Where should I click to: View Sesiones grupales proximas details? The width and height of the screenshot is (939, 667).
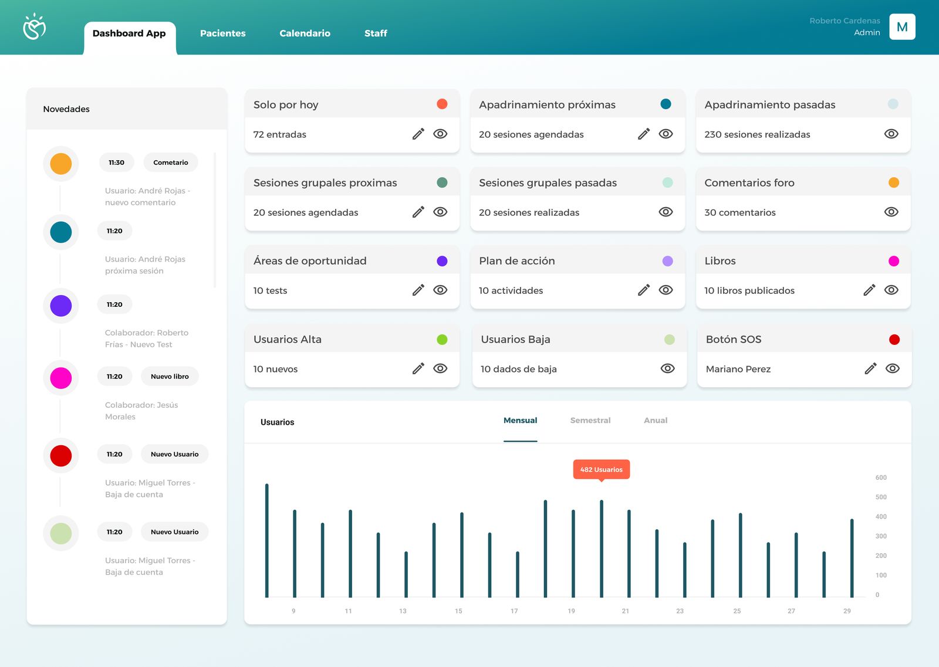click(440, 212)
